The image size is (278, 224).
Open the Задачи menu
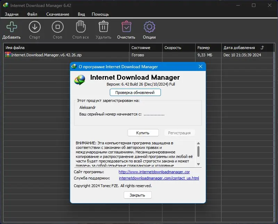[11, 14]
